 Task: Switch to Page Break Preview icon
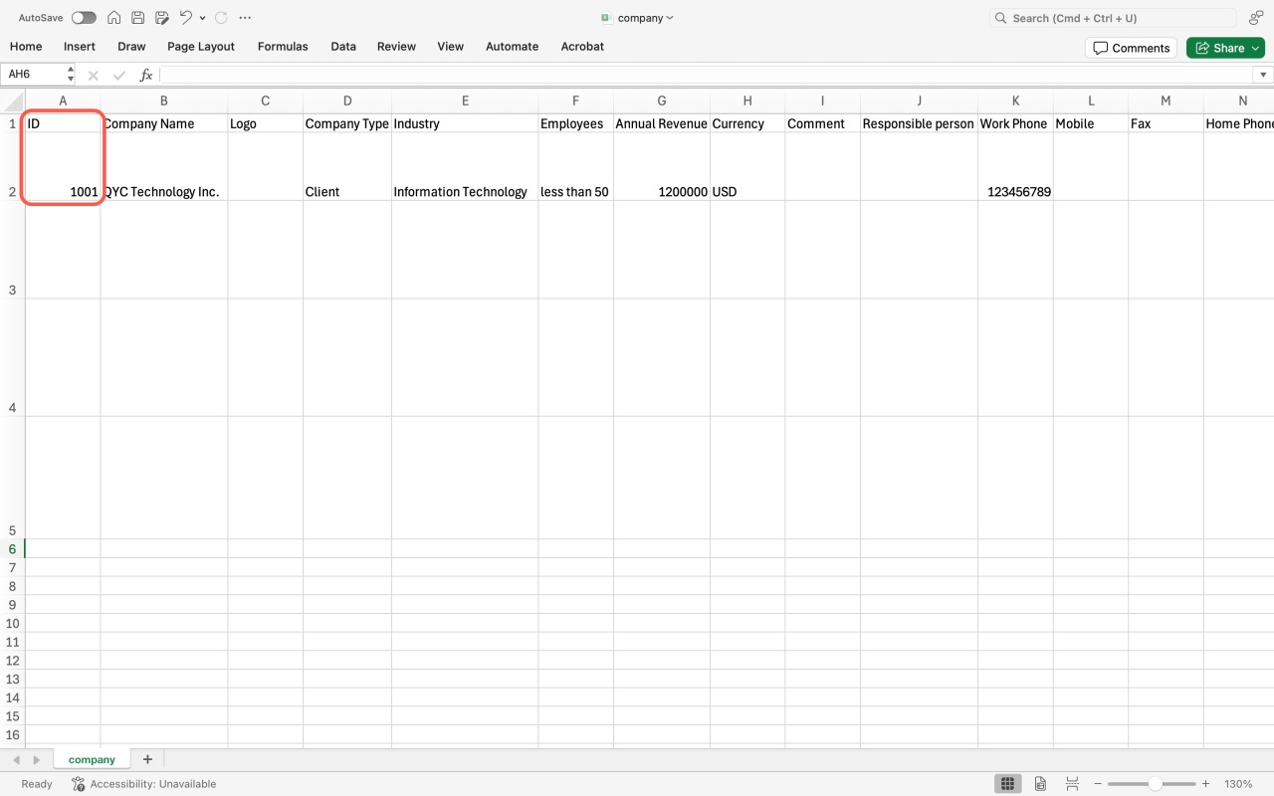[x=1072, y=784]
